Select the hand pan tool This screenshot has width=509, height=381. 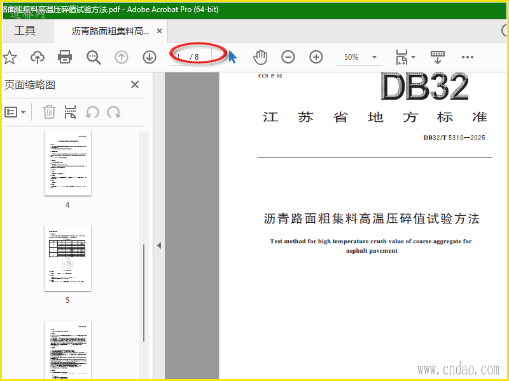(260, 57)
